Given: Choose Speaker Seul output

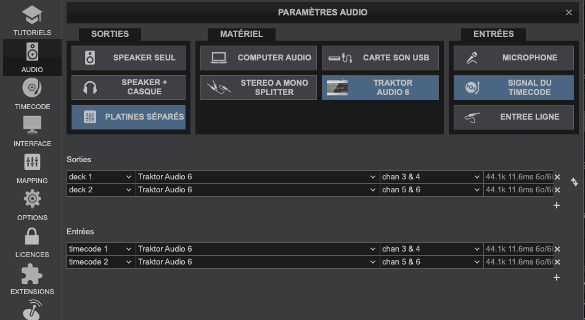Looking at the screenshot, I should pos(128,58).
